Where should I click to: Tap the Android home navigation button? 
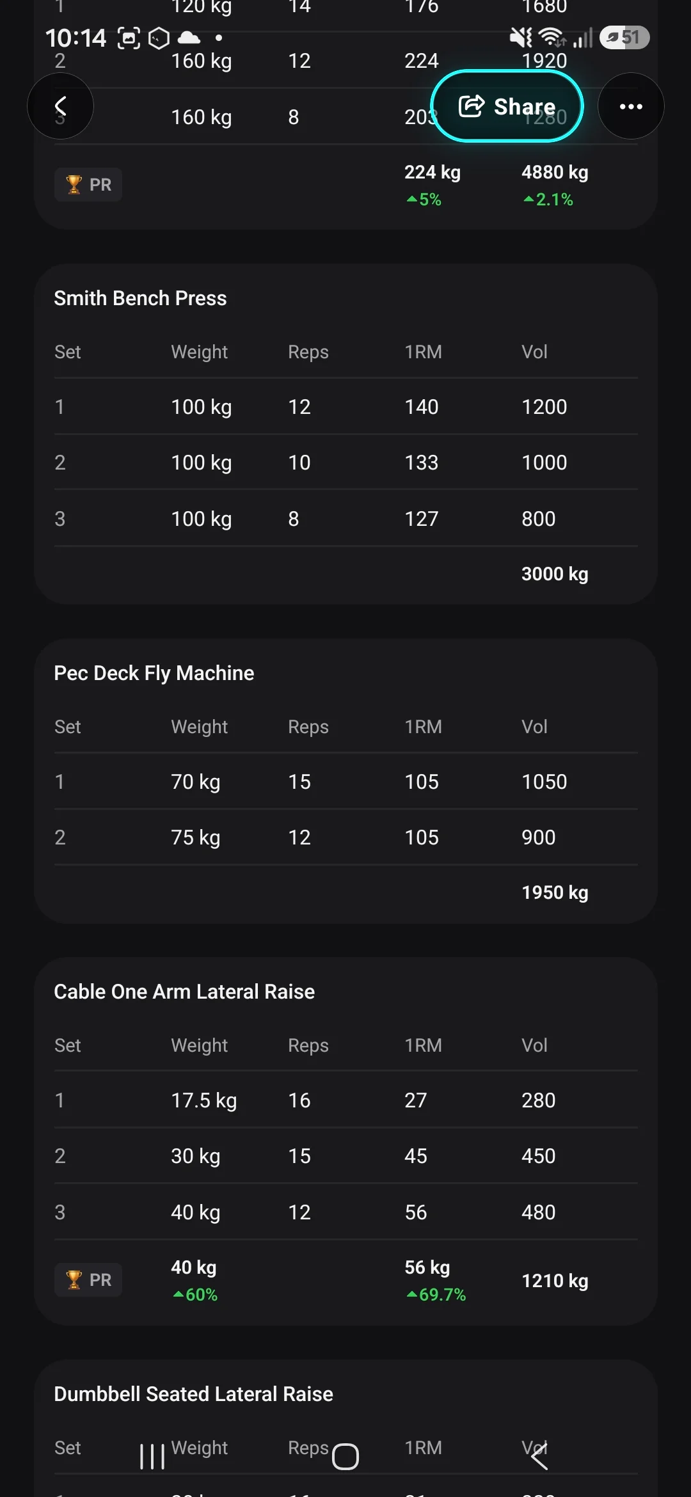(x=345, y=1457)
